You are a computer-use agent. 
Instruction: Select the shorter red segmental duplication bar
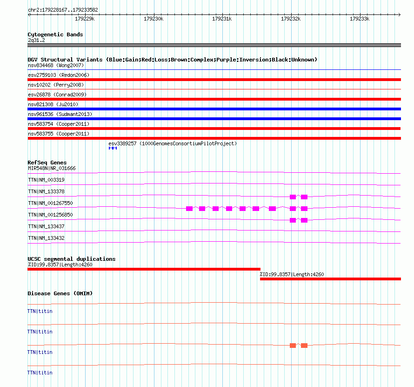(x=330, y=279)
